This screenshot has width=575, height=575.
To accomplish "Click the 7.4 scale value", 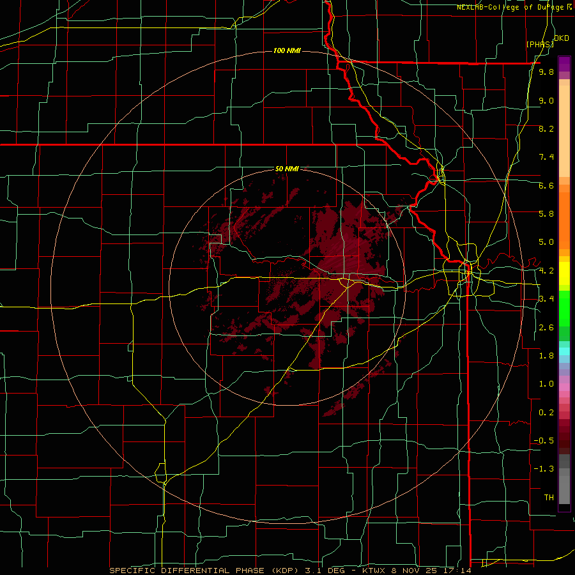I will [x=546, y=157].
